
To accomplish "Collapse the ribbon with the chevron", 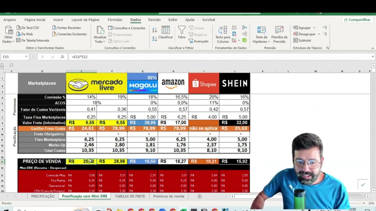I will 372,48.
